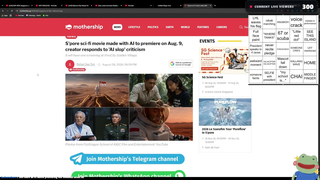
Task: Open the couple examining soil image
Action: 161,90
